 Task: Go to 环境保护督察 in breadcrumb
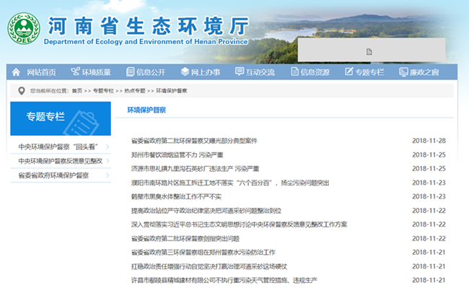[x=172, y=91]
